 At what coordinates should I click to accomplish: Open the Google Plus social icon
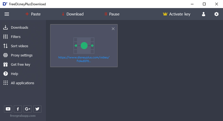pyautogui.click(x=27, y=109)
